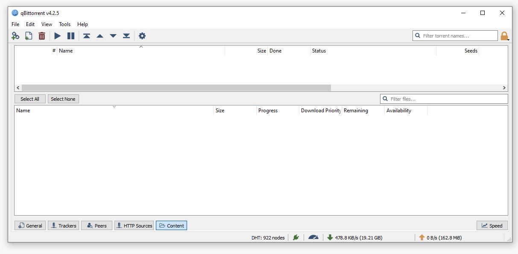Open the File menu

(x=15, y=24)
